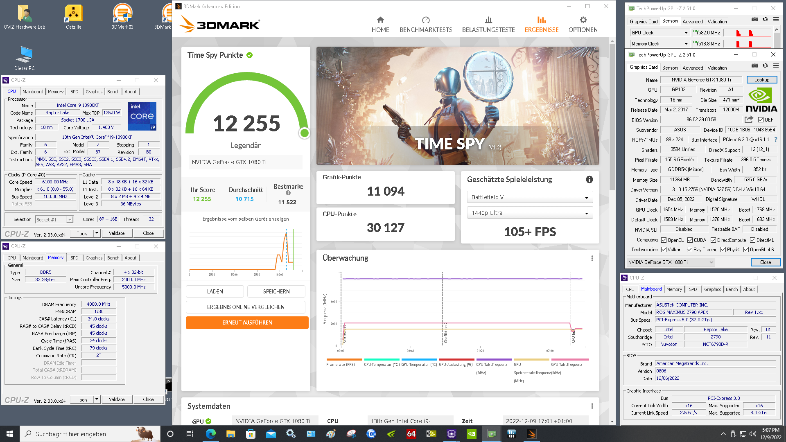Open the orange 3DMark taskbar icon
786x442 pixels.
click(532, 434)
